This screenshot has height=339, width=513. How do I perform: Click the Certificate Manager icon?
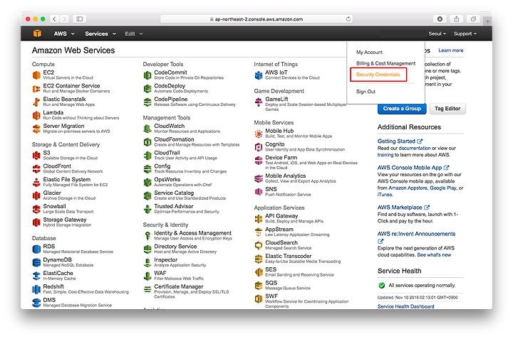tap(147, 289)
